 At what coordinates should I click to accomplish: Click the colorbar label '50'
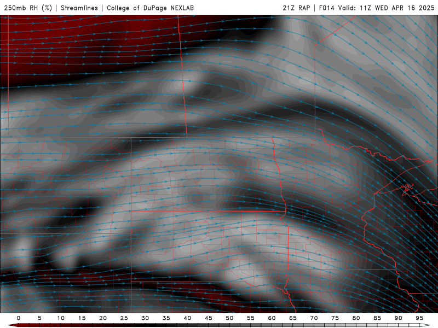[229, 318]
